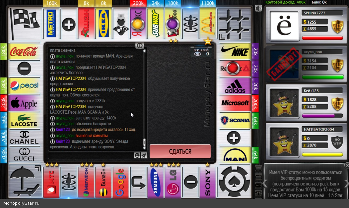Click the bankrupt акула_пон player avatar
Viewport: 349px width, 208px height.
284,64
